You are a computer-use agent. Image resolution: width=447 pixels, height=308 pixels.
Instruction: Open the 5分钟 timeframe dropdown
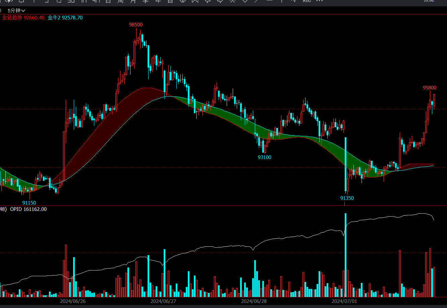pos(16,11)
